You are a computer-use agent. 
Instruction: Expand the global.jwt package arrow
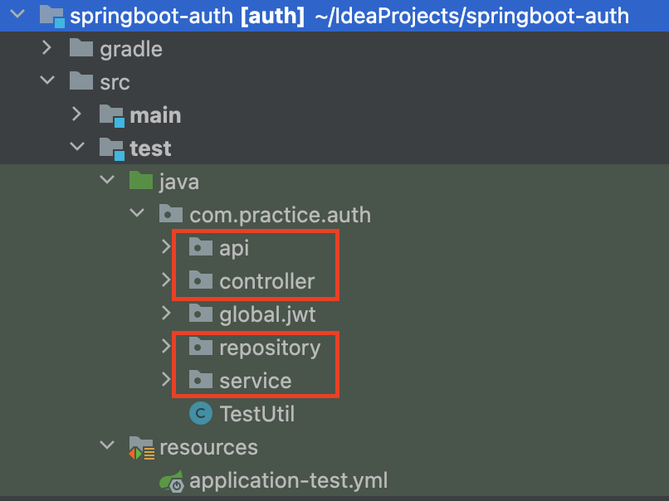166,313
